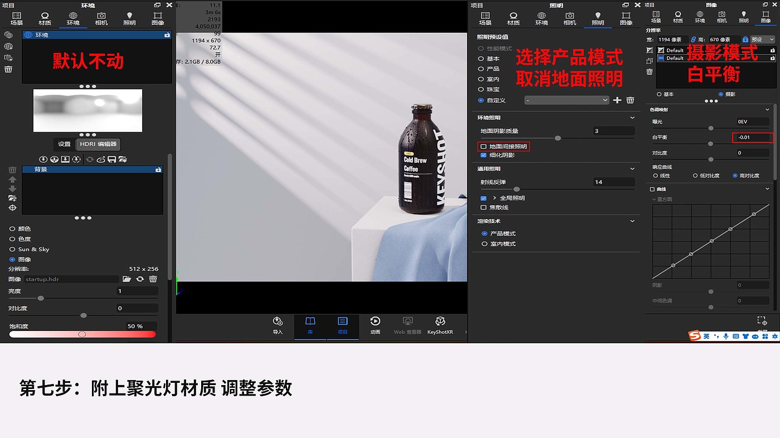Add a lighting preset with the plus icon

point(617,100)
